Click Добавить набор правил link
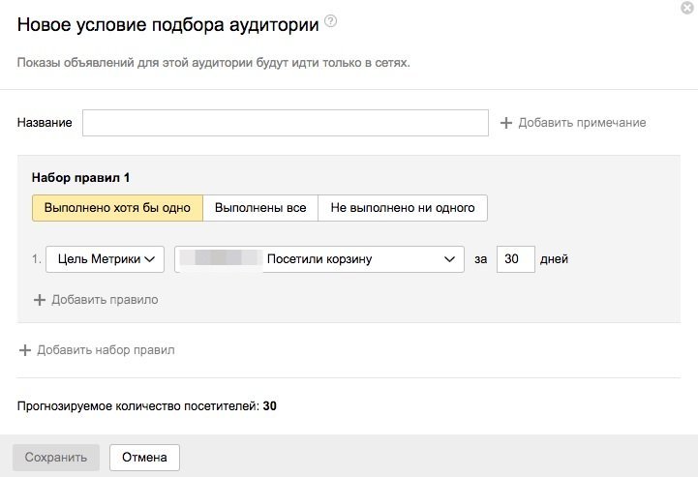The width and height of the screenshot is (698, 477). [106, 350]
